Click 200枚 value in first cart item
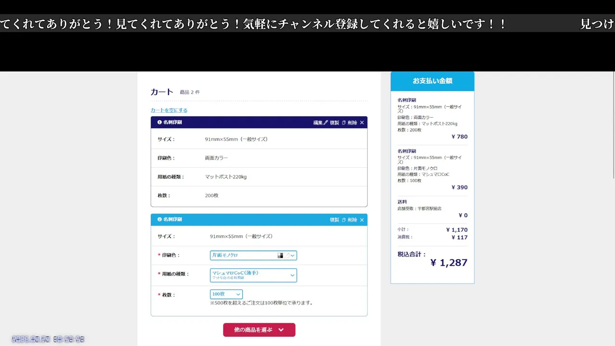The image size is (615, 346). 211,196
